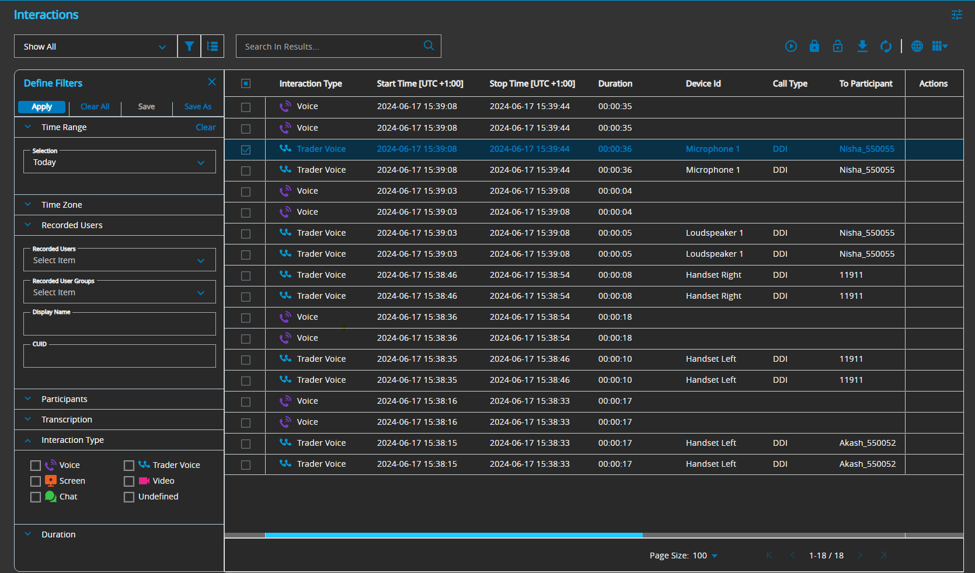Screen dimensions: 975x573
Task: Click the search magnifier icon
Action: [x=429, y=46]
